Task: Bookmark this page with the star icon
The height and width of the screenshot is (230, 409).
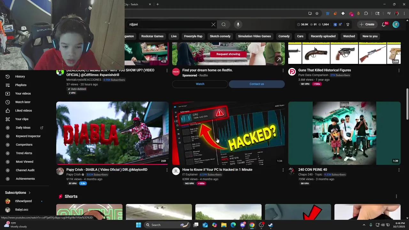Action: 317,13
